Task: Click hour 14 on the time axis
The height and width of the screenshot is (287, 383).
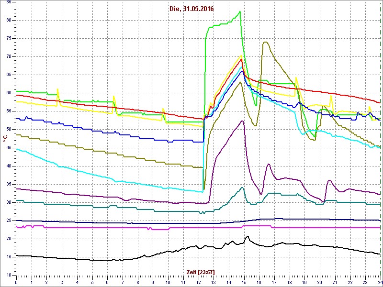Action: [229, 283]
